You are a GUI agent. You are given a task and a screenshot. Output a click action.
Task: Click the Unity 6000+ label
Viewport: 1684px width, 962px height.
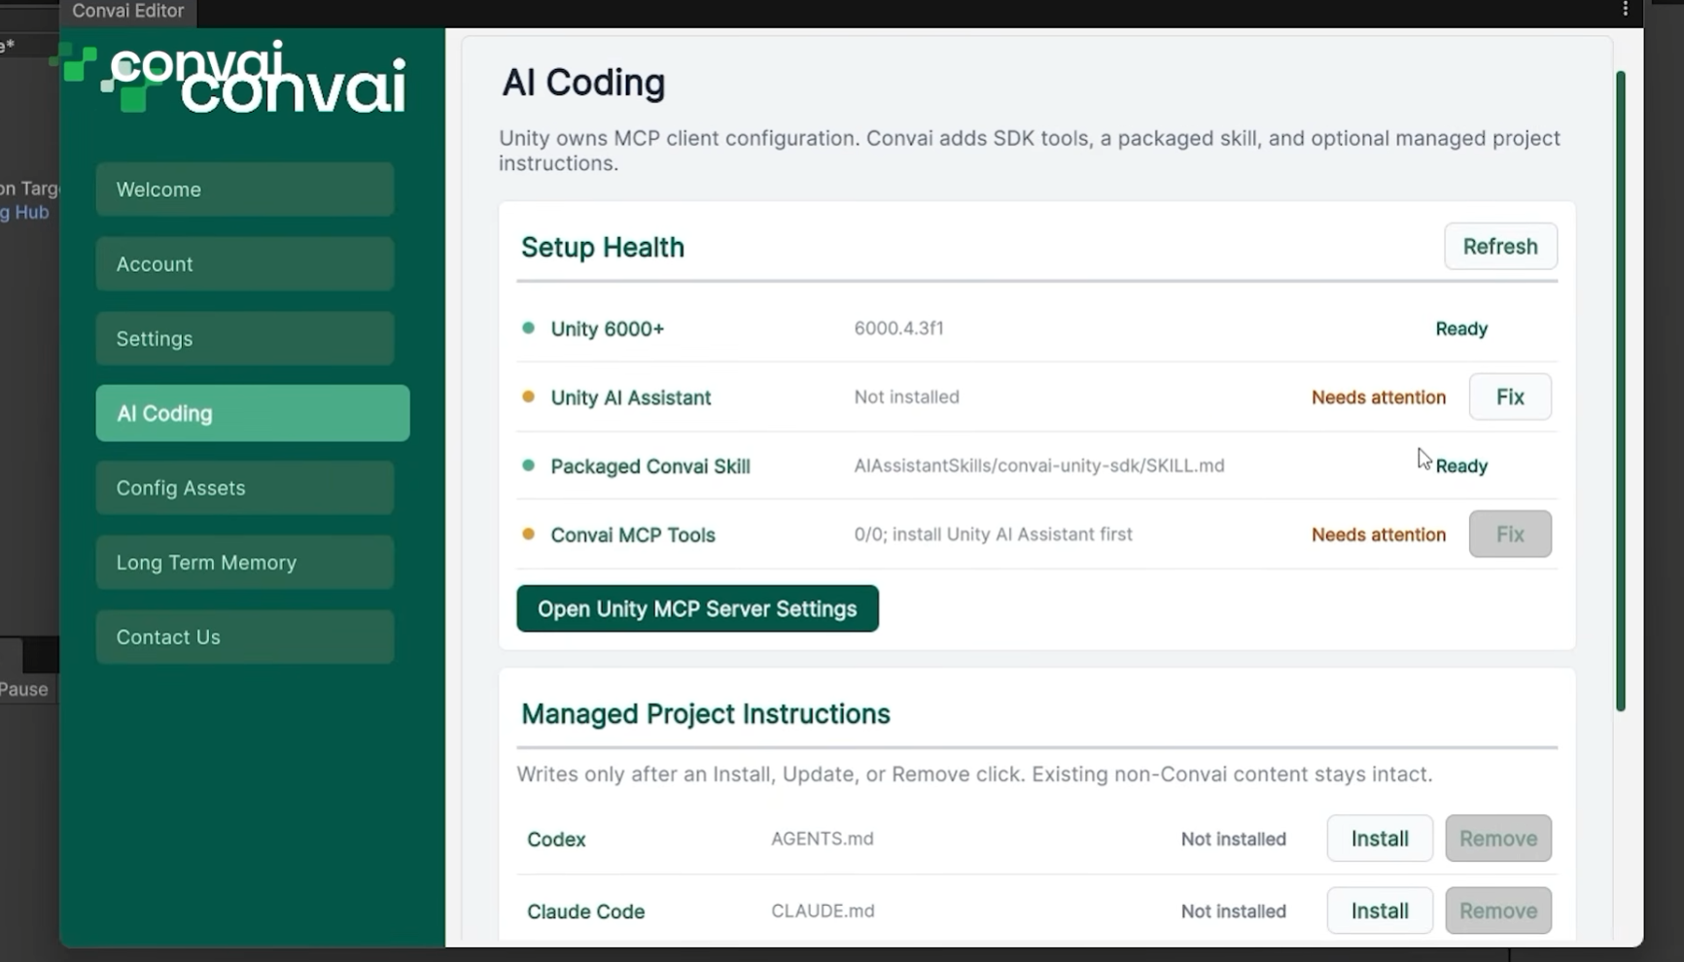coord(608,328)
